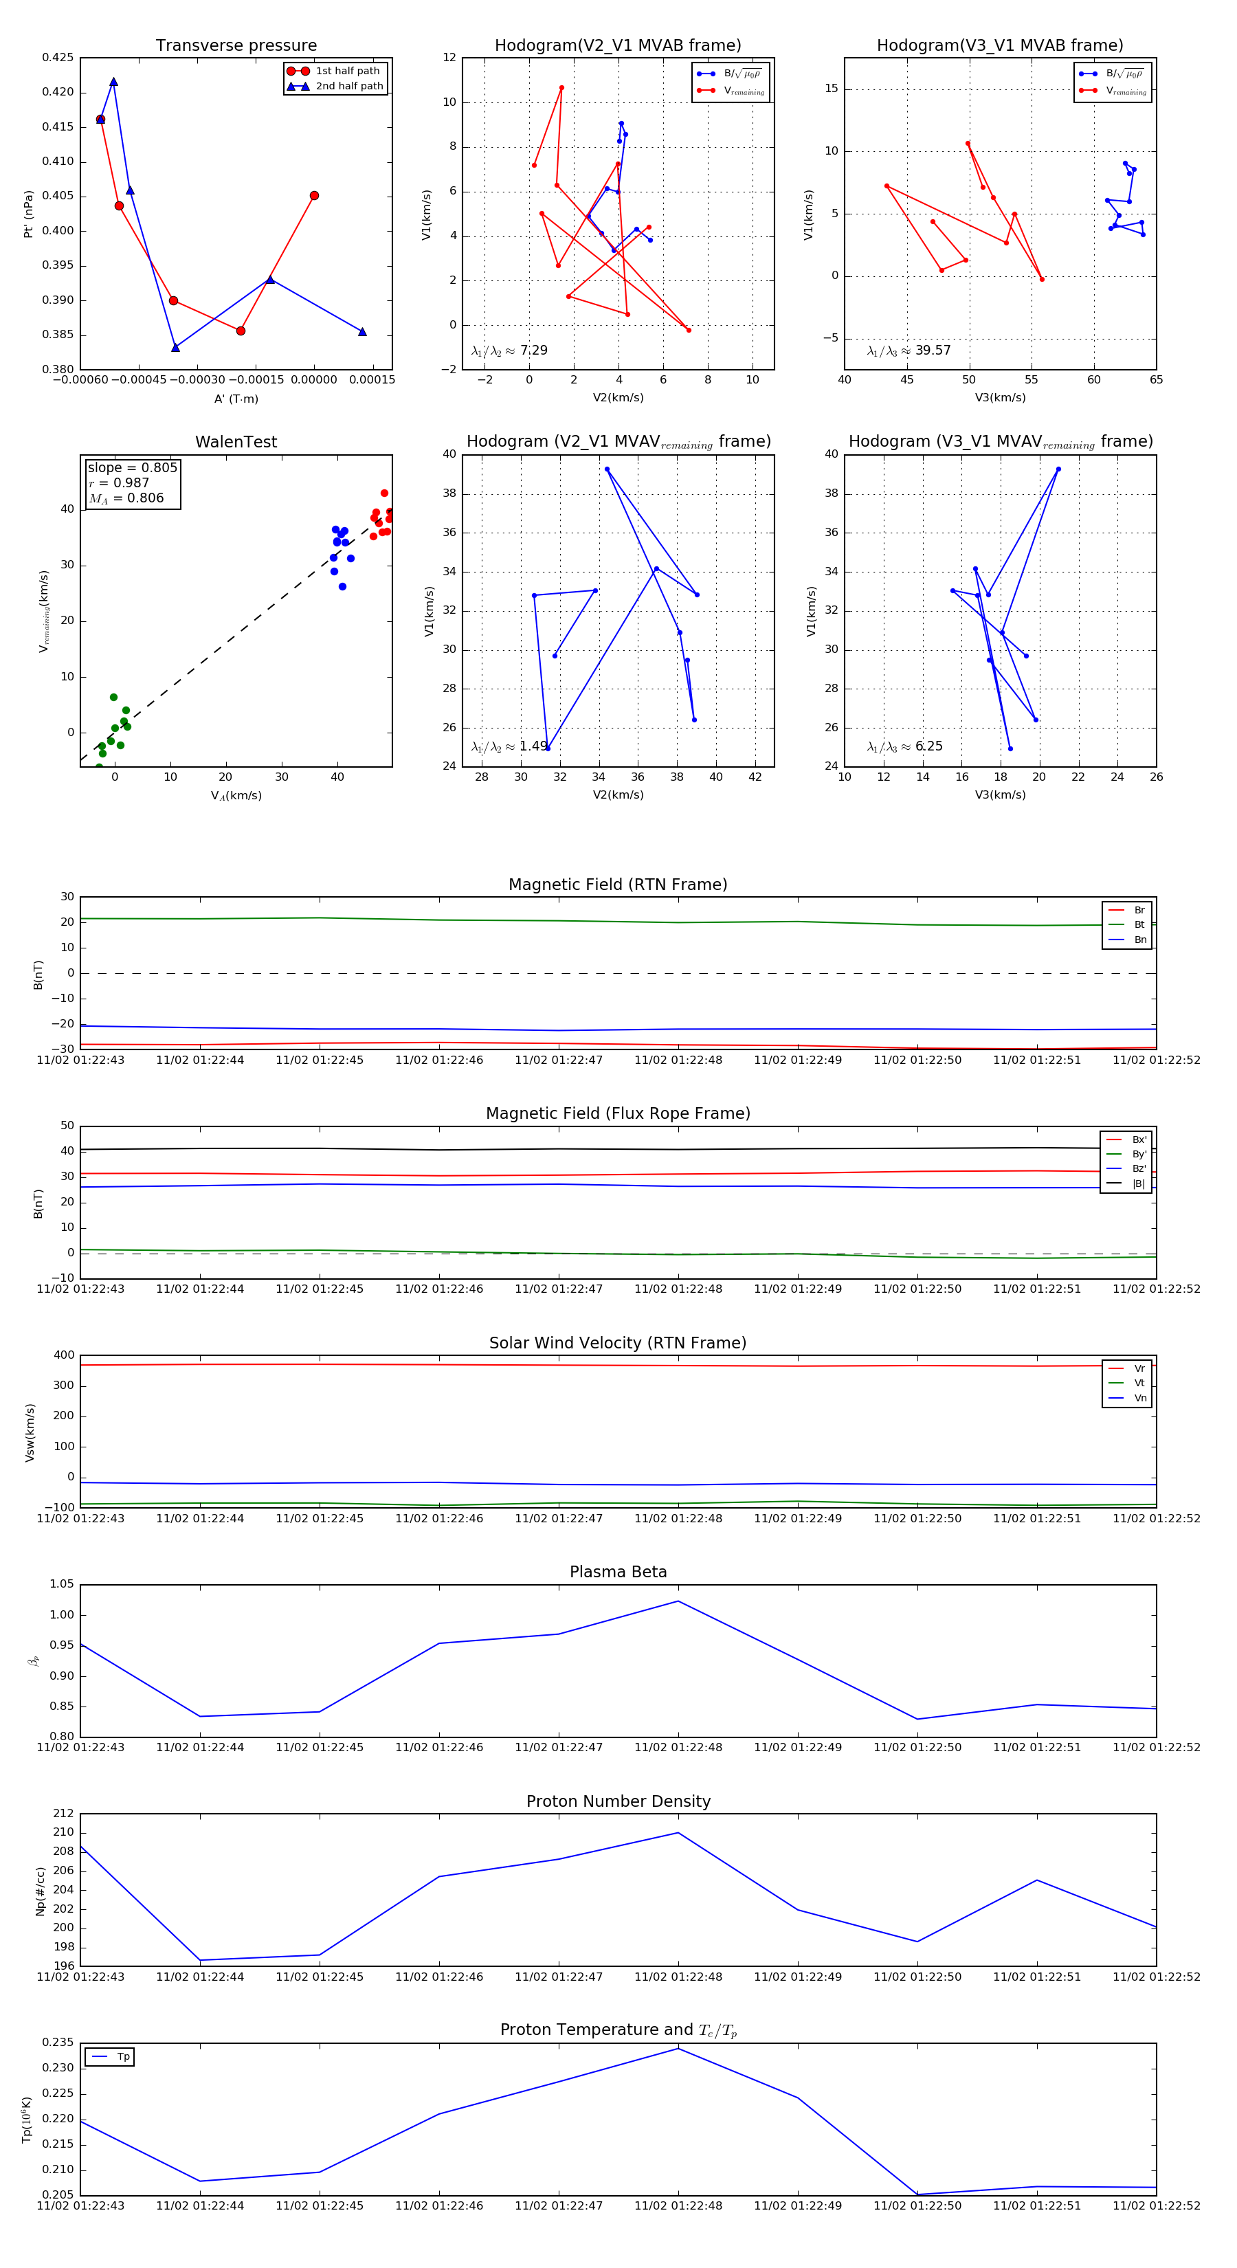Click the highest red point in V2_V1 MVAB hodogram
Viewport: 1237px width, 2268px height.
561,88
